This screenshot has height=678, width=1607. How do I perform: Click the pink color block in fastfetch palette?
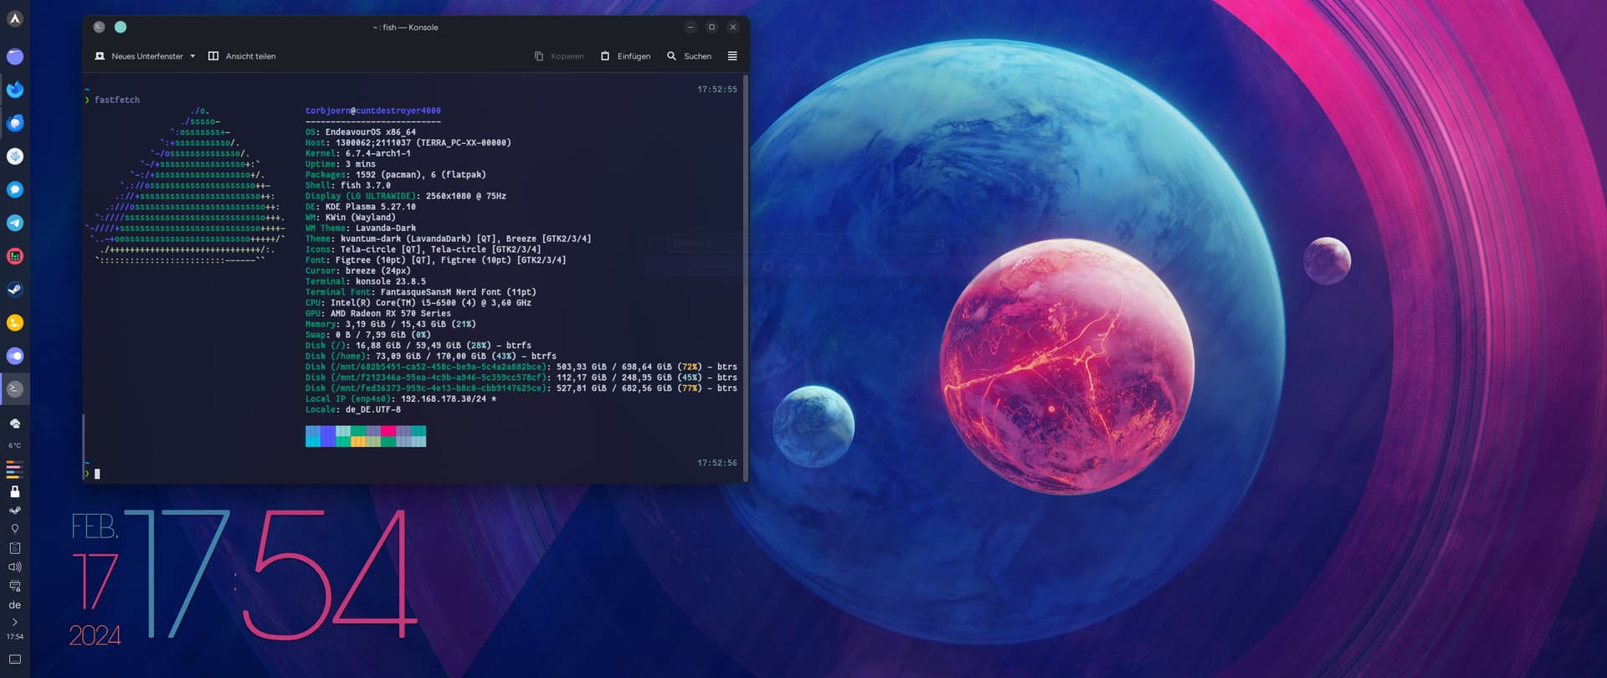click(x=388, y=431)
